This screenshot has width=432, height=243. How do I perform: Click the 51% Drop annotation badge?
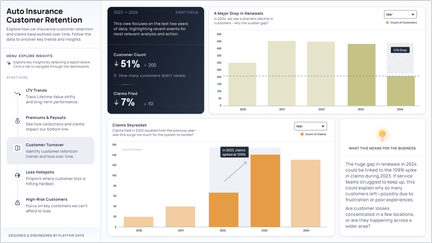point(400,50)
